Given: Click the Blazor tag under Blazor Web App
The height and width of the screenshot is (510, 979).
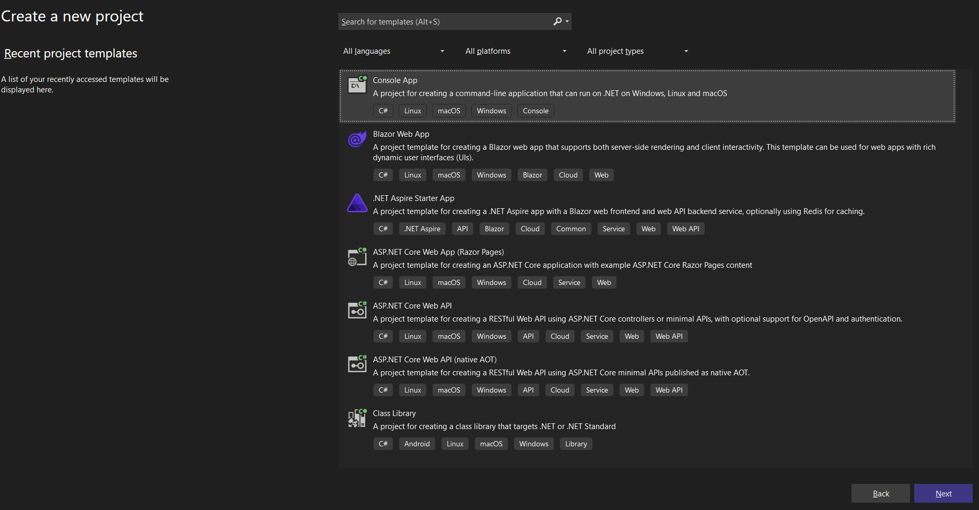Looking at the screenshot, I should [532, 175].
